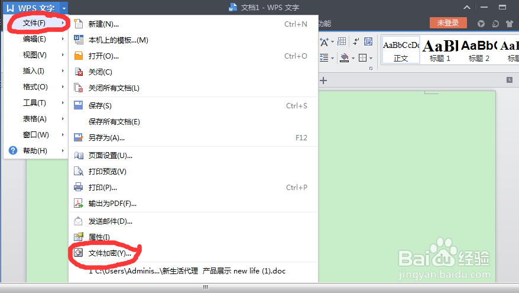The width and height of the screenshot is (519, 293).
Task: Open the paragraph dialog launcher corner
Action: 371,68
